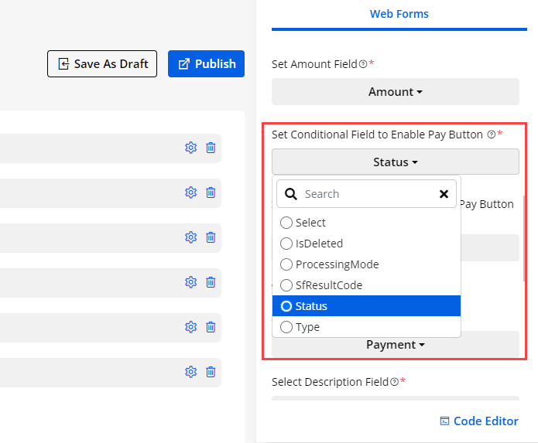
Task: Pick the SfResultCode radio option
Action: [287, 285]
